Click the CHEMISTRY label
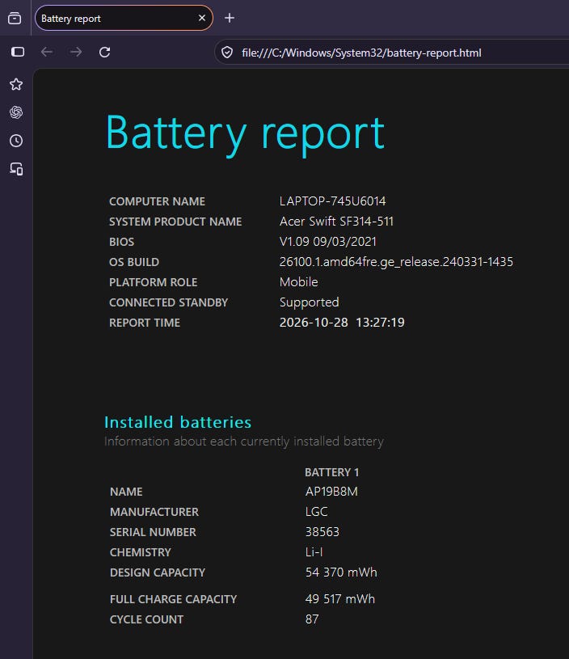The height and width of the screenshot is (659, 569). coord(141,552)
